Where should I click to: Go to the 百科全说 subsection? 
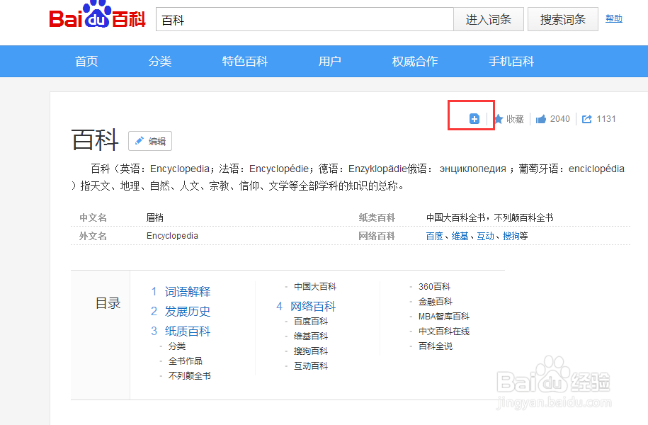[435, 346]
